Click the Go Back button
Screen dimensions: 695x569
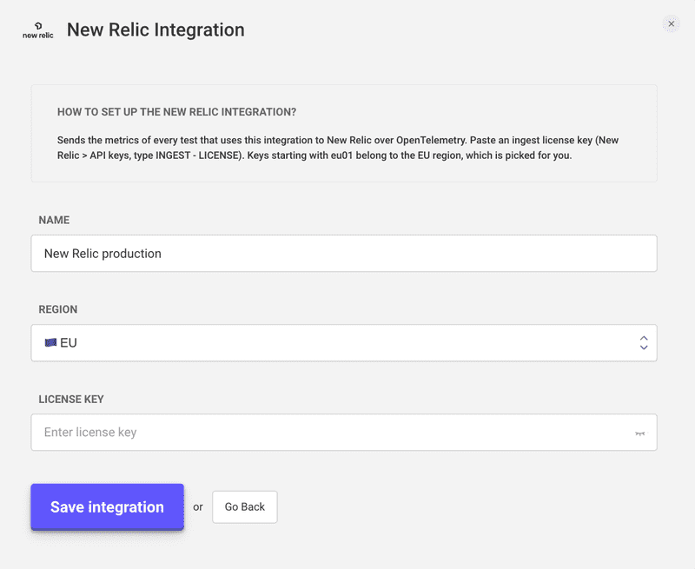coord(245,507)
